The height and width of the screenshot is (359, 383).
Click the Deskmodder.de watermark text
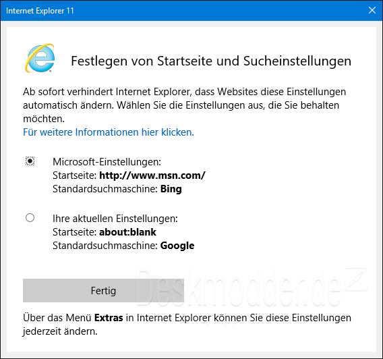pyautogui.click(x=239, y=288)
